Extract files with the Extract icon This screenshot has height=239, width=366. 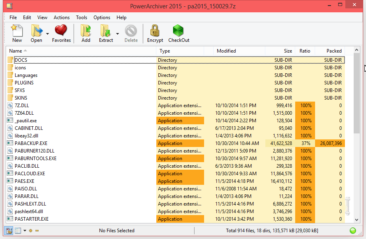coord(105,31)
